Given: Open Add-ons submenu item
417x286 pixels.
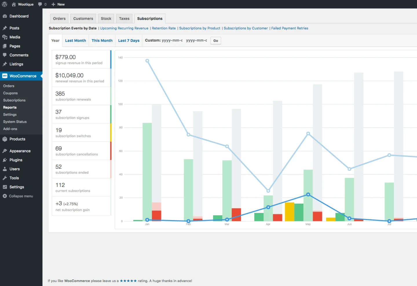Looking at the screenshot, I should point(10,129).
